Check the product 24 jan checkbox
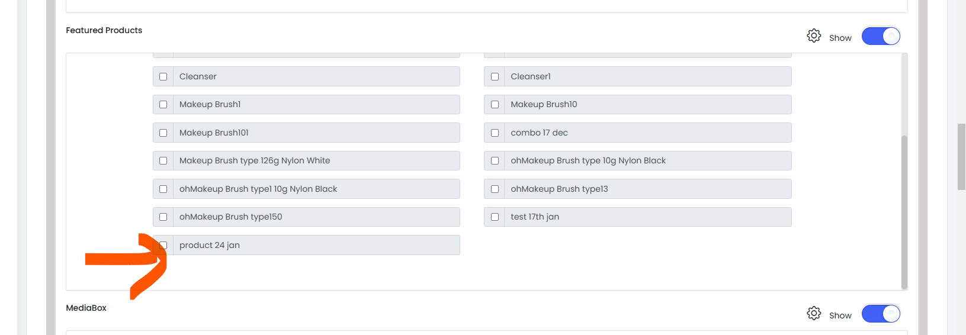 (163, 245)
